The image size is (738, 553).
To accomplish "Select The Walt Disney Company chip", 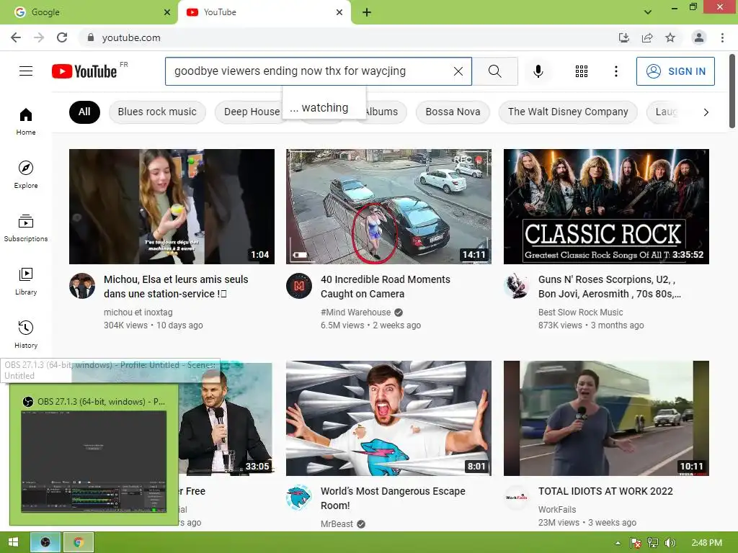I will (568, 112).
